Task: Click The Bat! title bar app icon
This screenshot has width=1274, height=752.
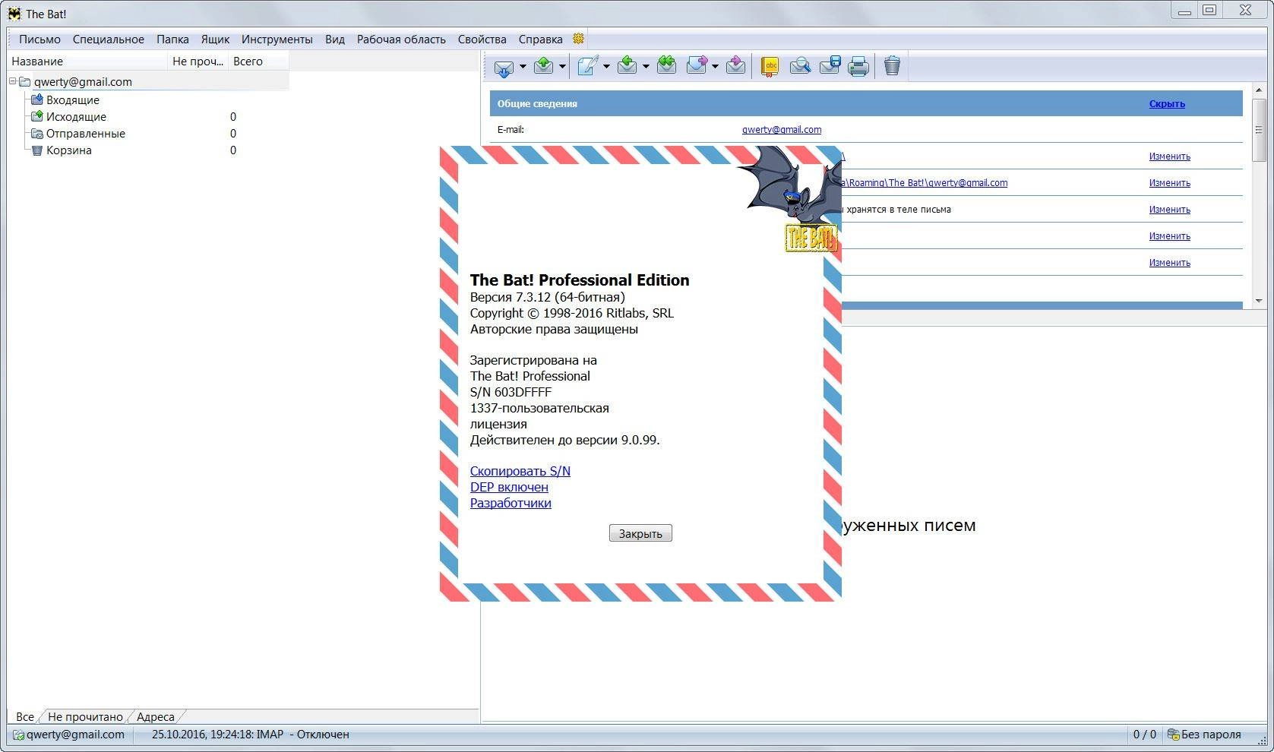Action: click(x=14, y=14)
